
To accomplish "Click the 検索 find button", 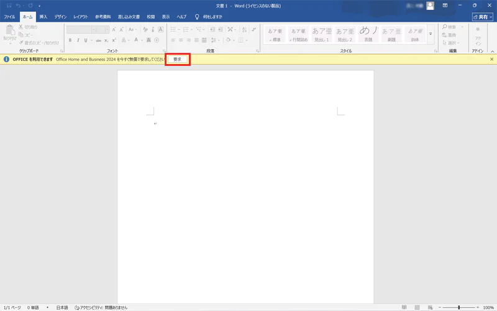I will pos(449,27).
